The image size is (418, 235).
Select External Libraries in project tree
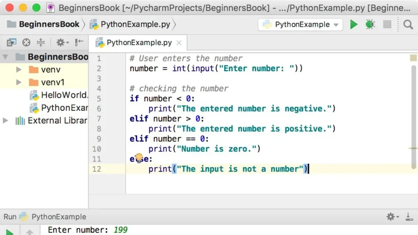[51, 120]
